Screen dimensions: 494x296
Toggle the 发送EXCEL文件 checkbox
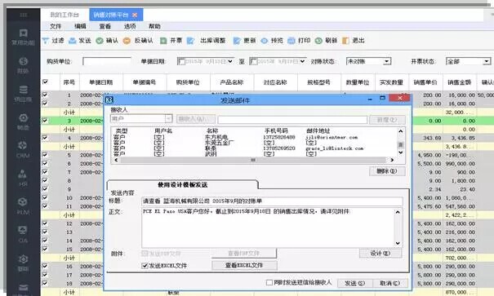[x=145, y=266]
